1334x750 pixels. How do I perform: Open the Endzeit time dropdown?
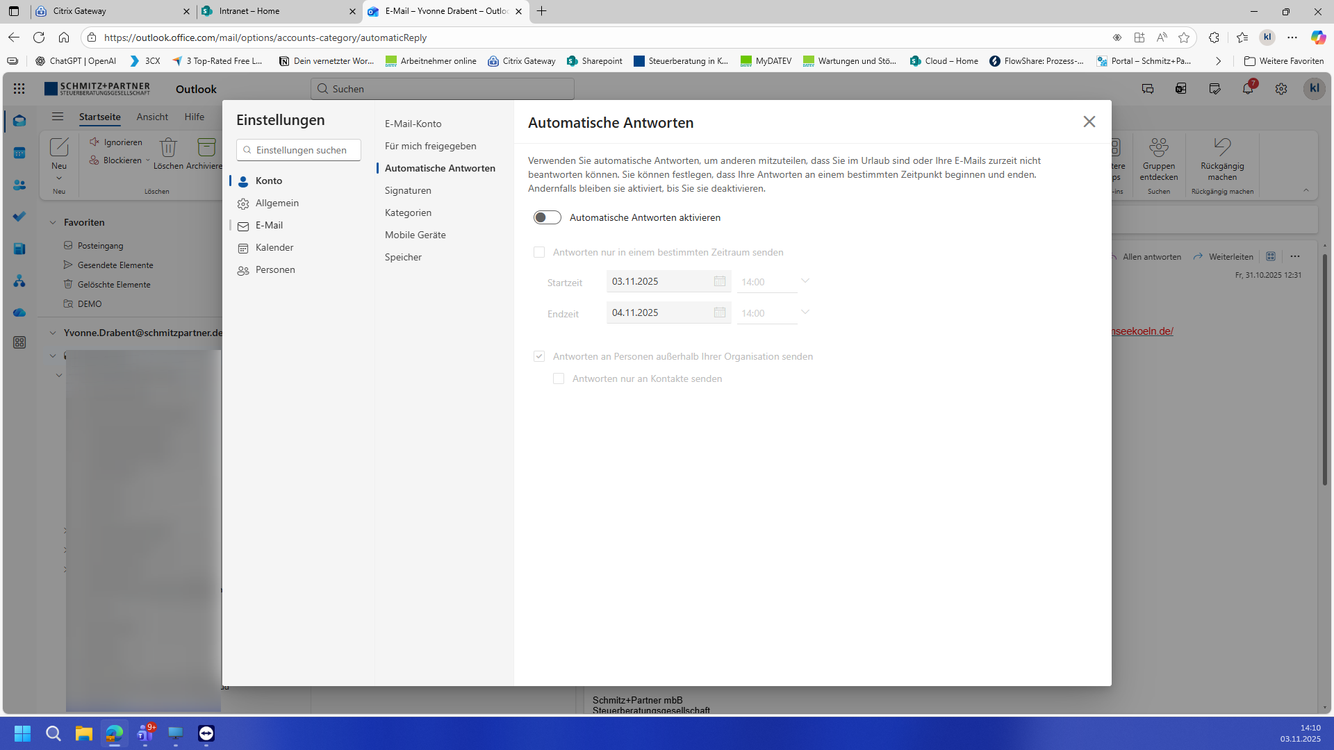click(805, 312)
